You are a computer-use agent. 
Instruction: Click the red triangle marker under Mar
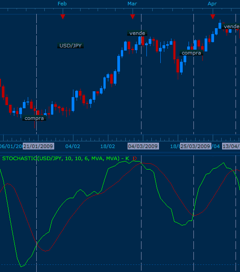click(x=133, y=17)
